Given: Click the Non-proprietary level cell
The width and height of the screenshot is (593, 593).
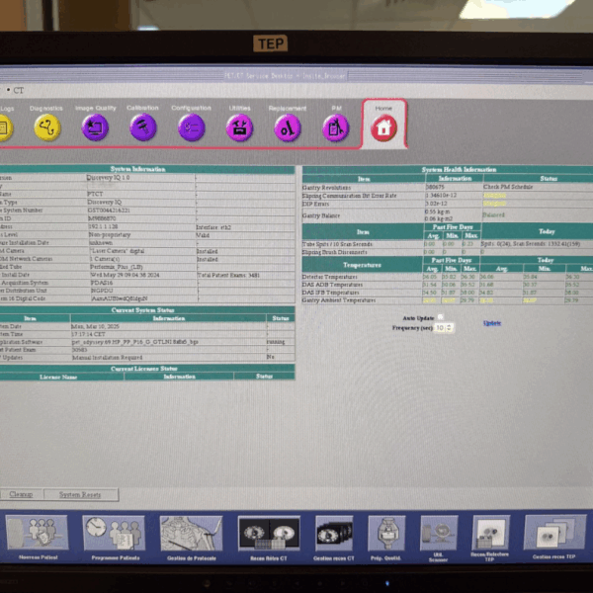Looking at the screenshot, I should (140, 235).
